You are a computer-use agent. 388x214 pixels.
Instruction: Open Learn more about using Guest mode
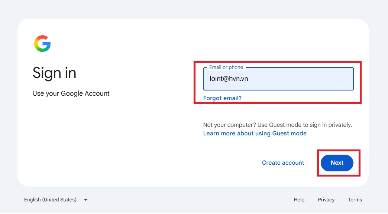coord(255,134)
